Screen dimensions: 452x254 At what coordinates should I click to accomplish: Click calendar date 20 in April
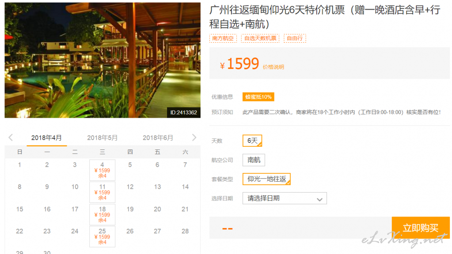157,209
